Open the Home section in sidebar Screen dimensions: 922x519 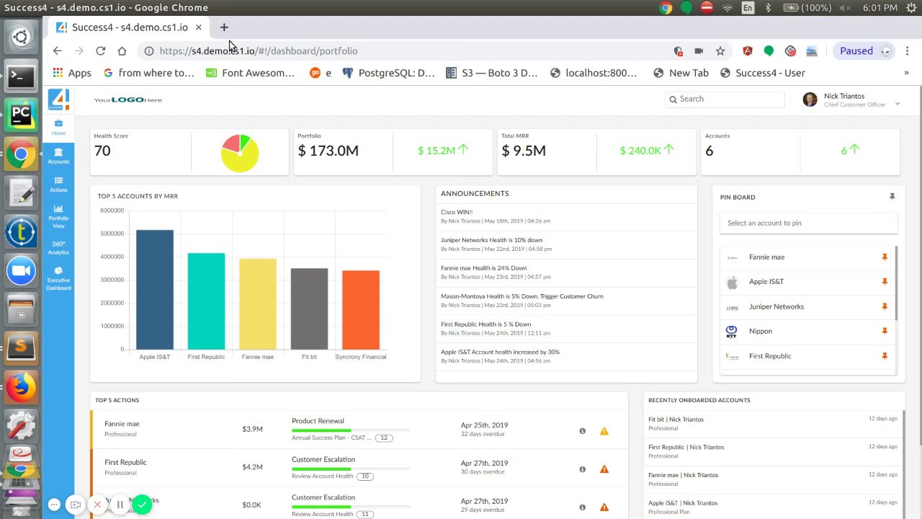[x=58, y=128]
